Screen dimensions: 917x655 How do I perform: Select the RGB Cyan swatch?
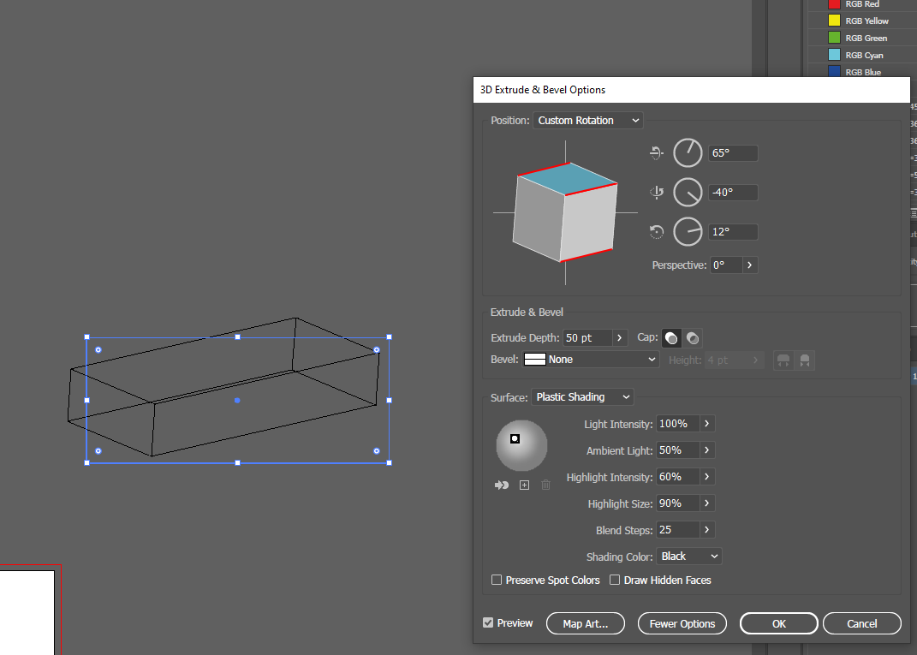coord(834,56)
